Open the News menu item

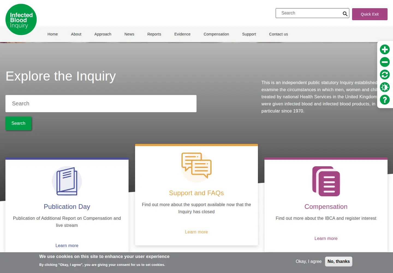click(x=129, y=34)
